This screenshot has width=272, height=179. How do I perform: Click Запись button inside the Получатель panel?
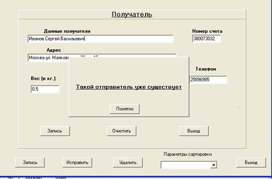[55, 131]
